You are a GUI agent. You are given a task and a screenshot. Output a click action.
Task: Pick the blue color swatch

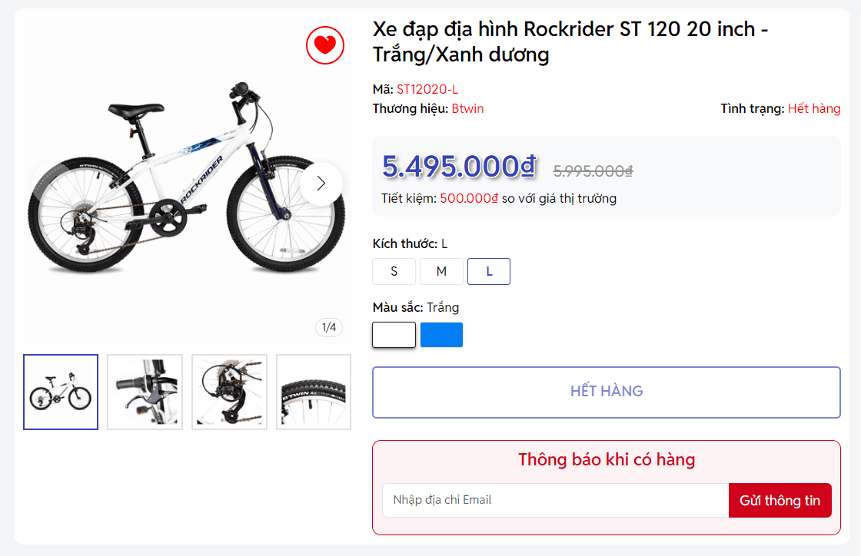click(441, 335)
